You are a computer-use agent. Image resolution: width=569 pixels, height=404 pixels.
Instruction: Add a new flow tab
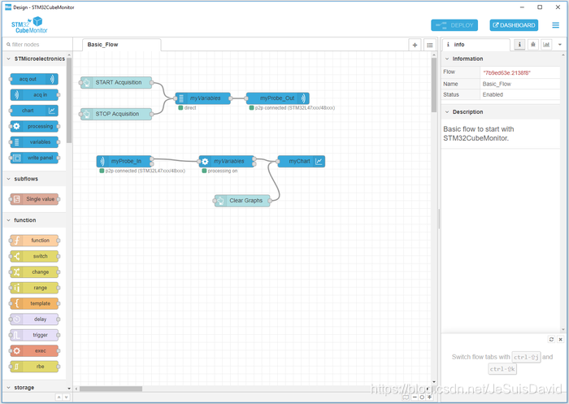tap(415, 45)
